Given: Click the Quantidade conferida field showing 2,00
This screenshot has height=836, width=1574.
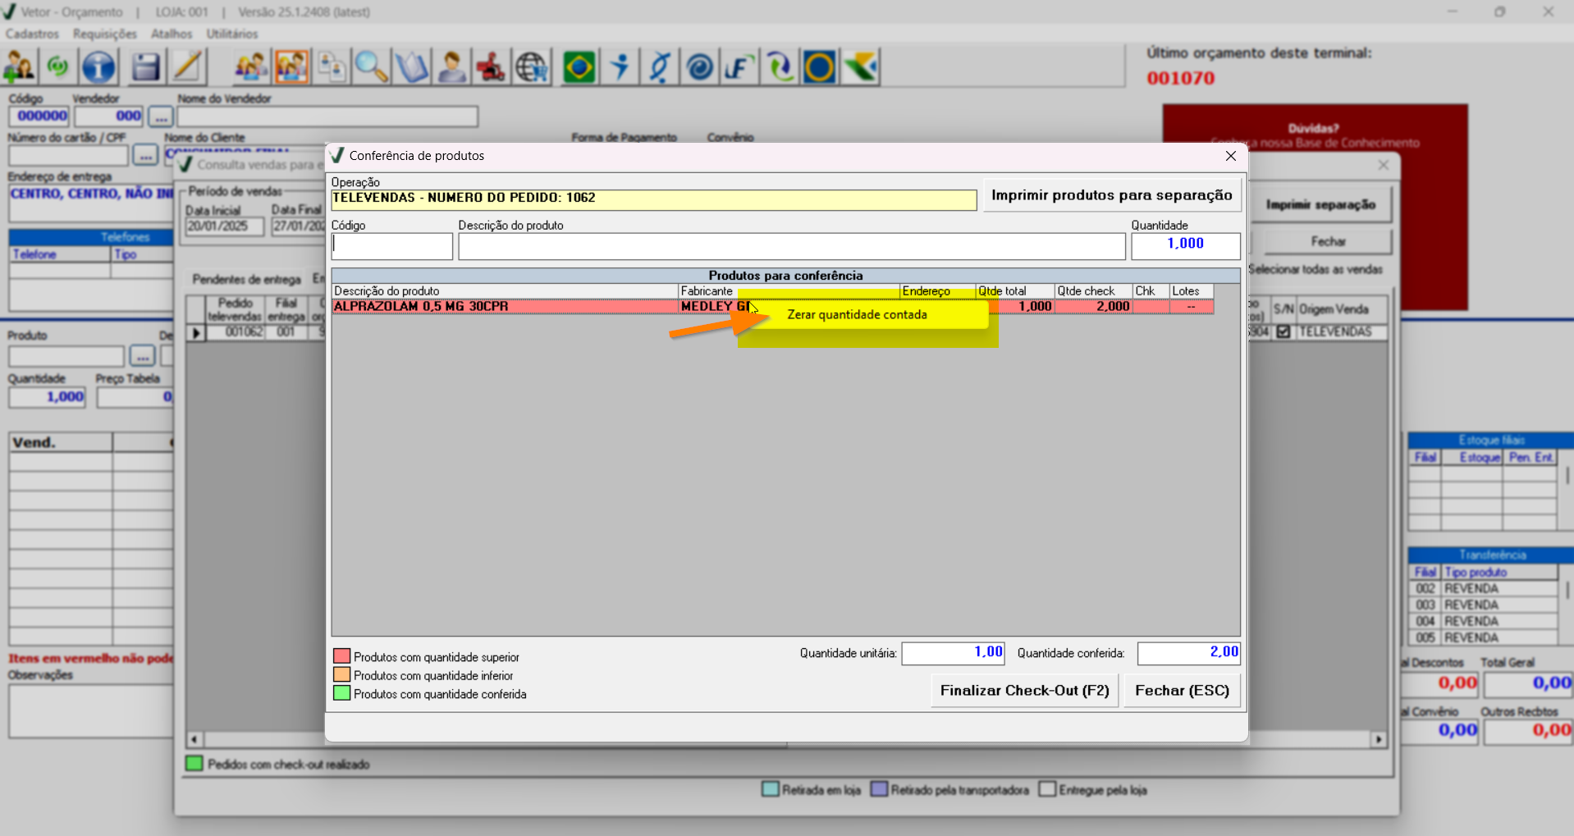Looking at the screenshot, I should coord(1189,653).
